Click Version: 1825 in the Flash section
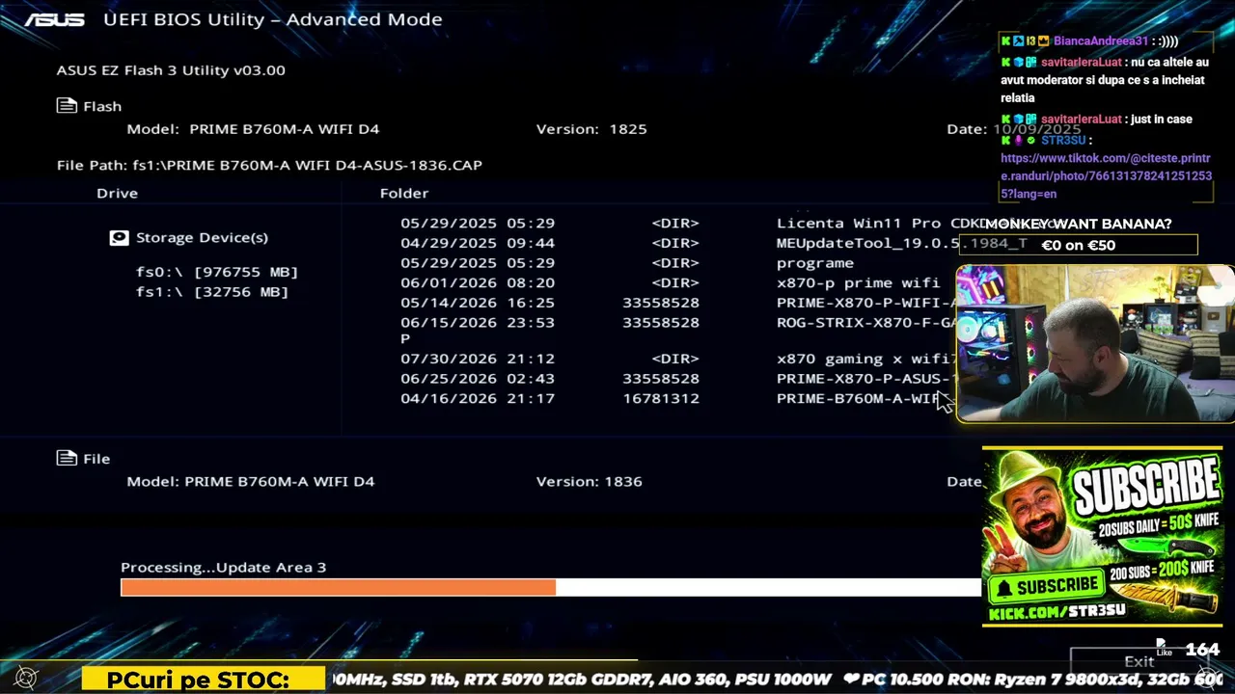 (591, 129)
